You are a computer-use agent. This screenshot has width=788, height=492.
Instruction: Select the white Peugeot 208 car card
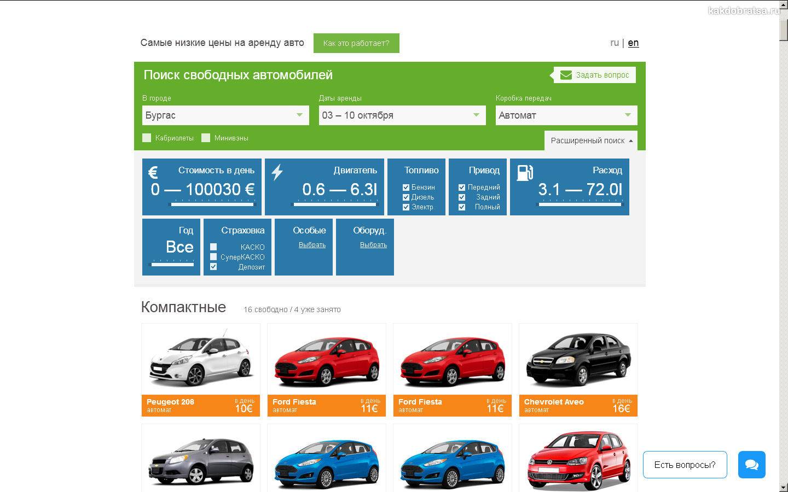click(x=201, y=370)
